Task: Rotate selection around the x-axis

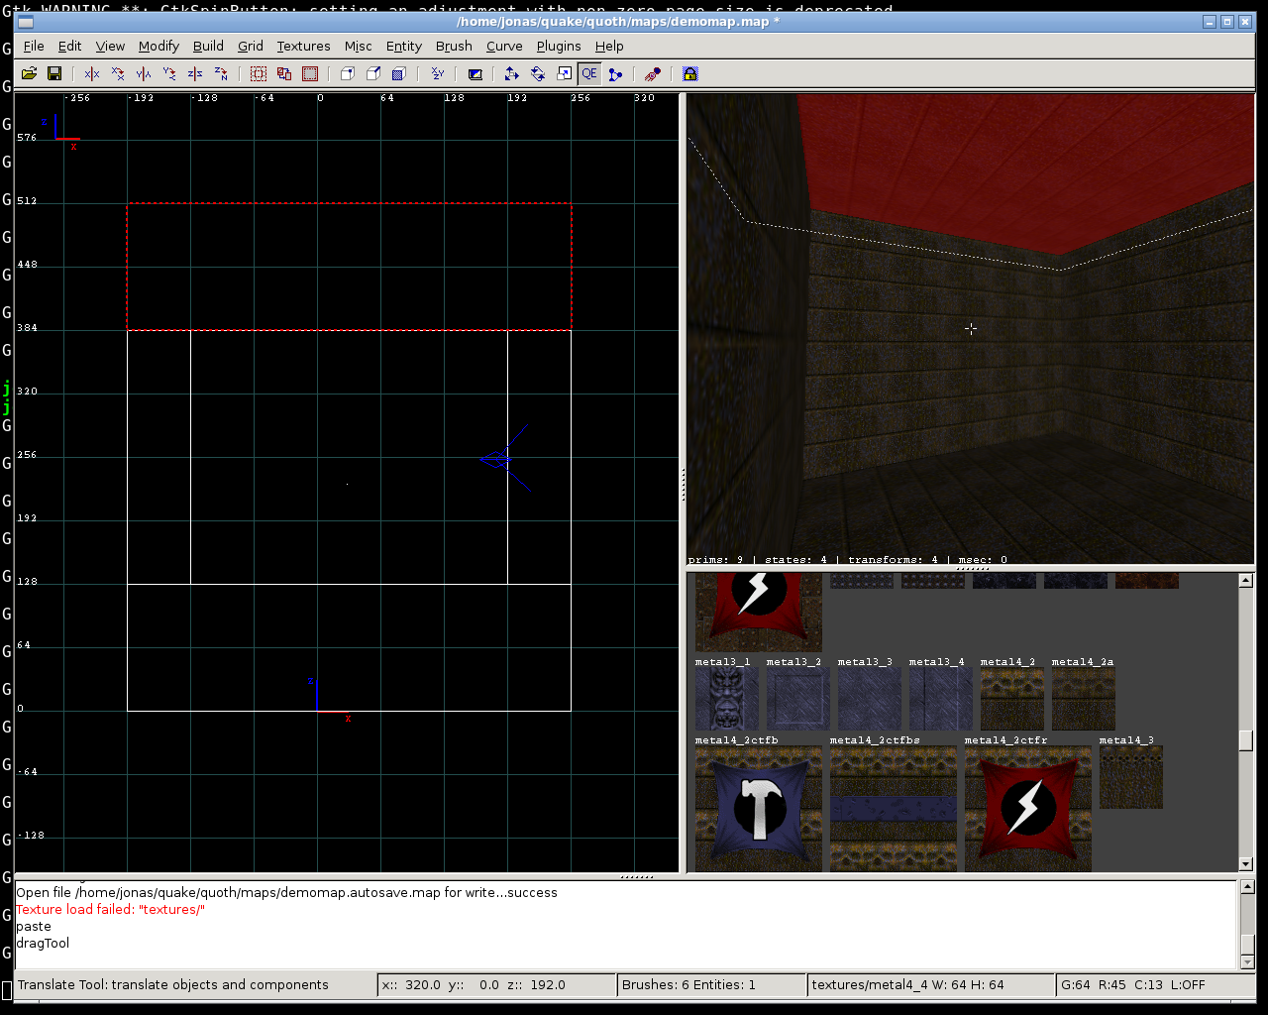Action: [x=118, y=73]
